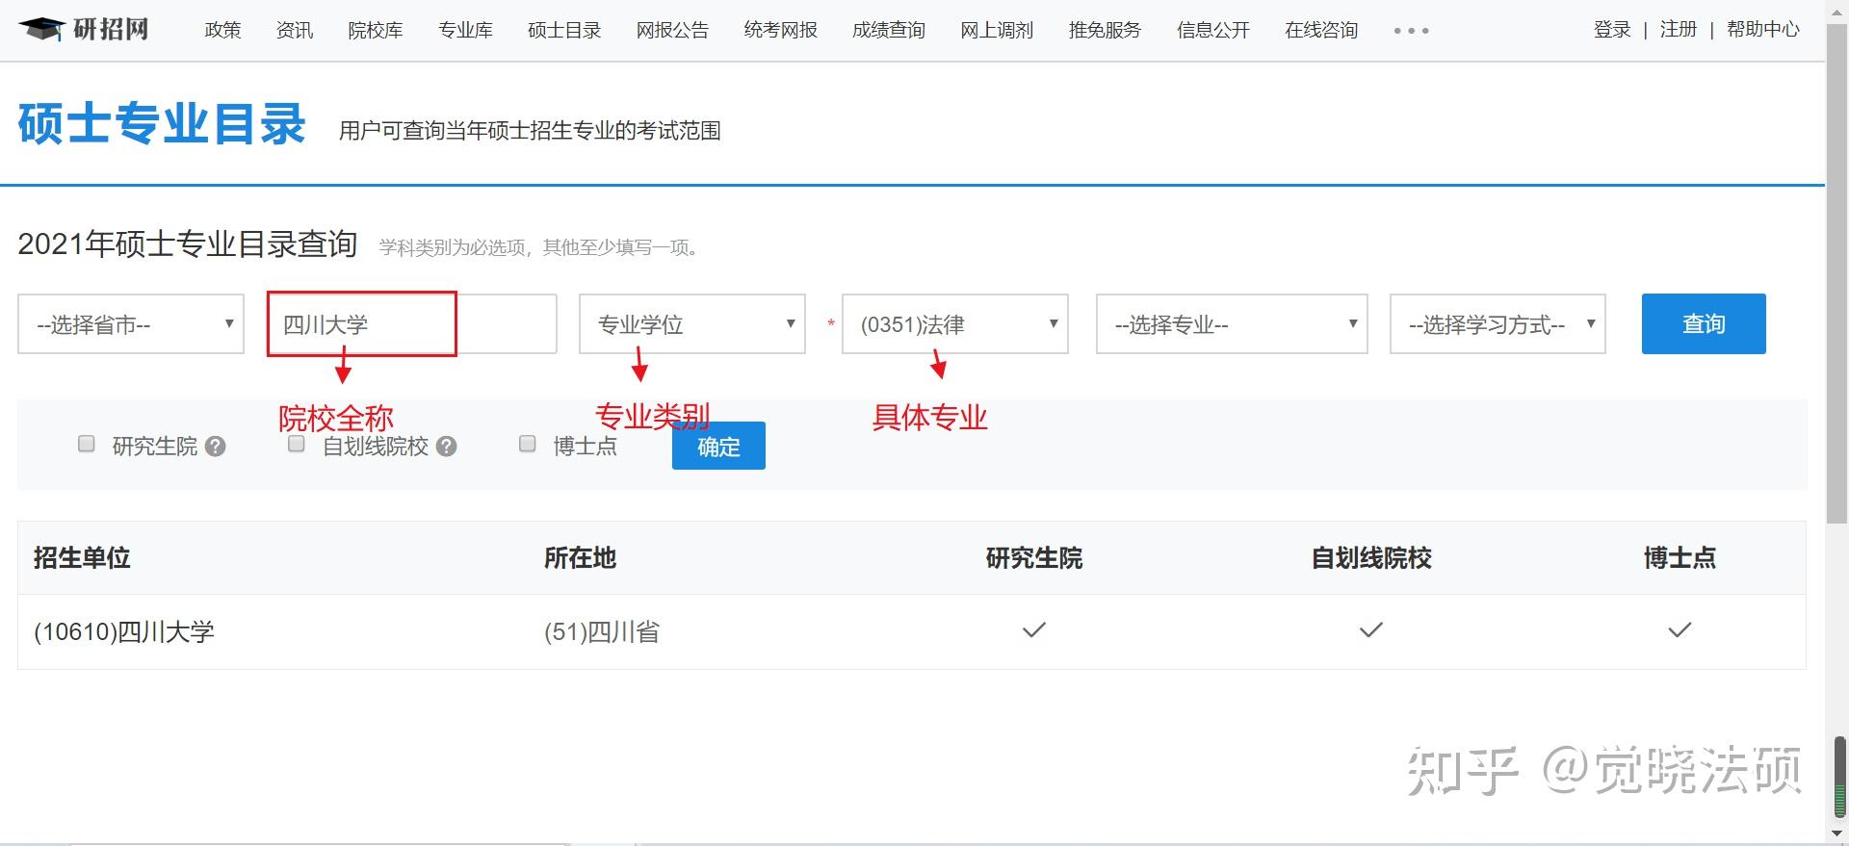Image resolution: width=1849 pixels, height=846 pixels.
Task: Open the 自划线院校 help question-mark icon
Action: pyautogui.click(x=446, y=447)
